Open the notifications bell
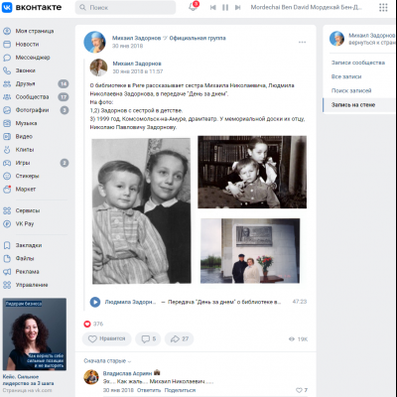397x397 pixels. point(193,7)
